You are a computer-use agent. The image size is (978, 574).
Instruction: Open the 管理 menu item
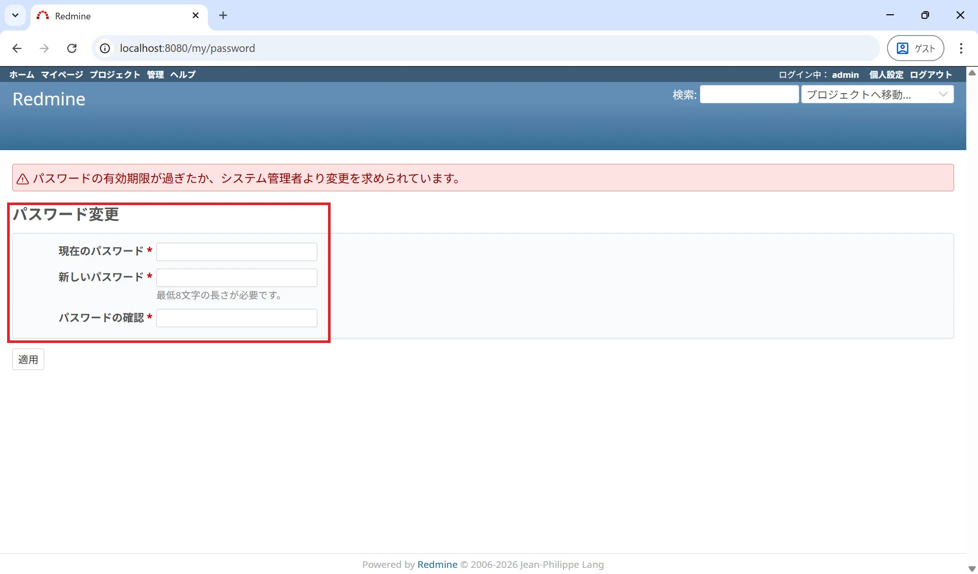[155, 74]
